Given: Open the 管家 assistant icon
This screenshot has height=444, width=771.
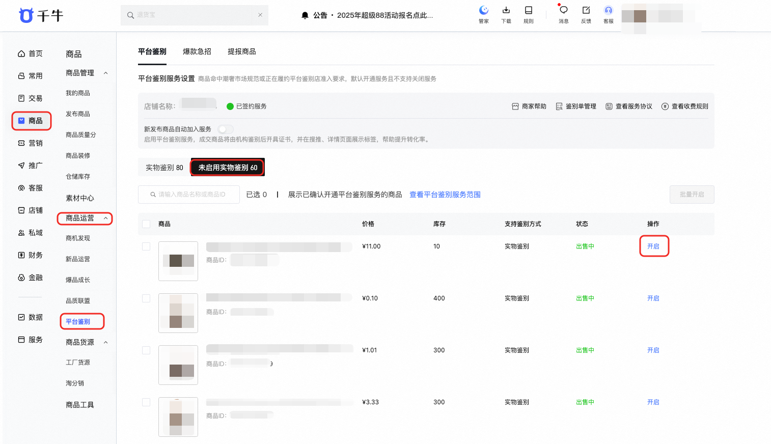Looking at the screenshot, I should click(484, 14).
